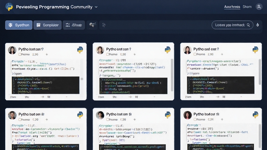
Task: Open the user profile avatar icon
Action: tap(259, 7)
